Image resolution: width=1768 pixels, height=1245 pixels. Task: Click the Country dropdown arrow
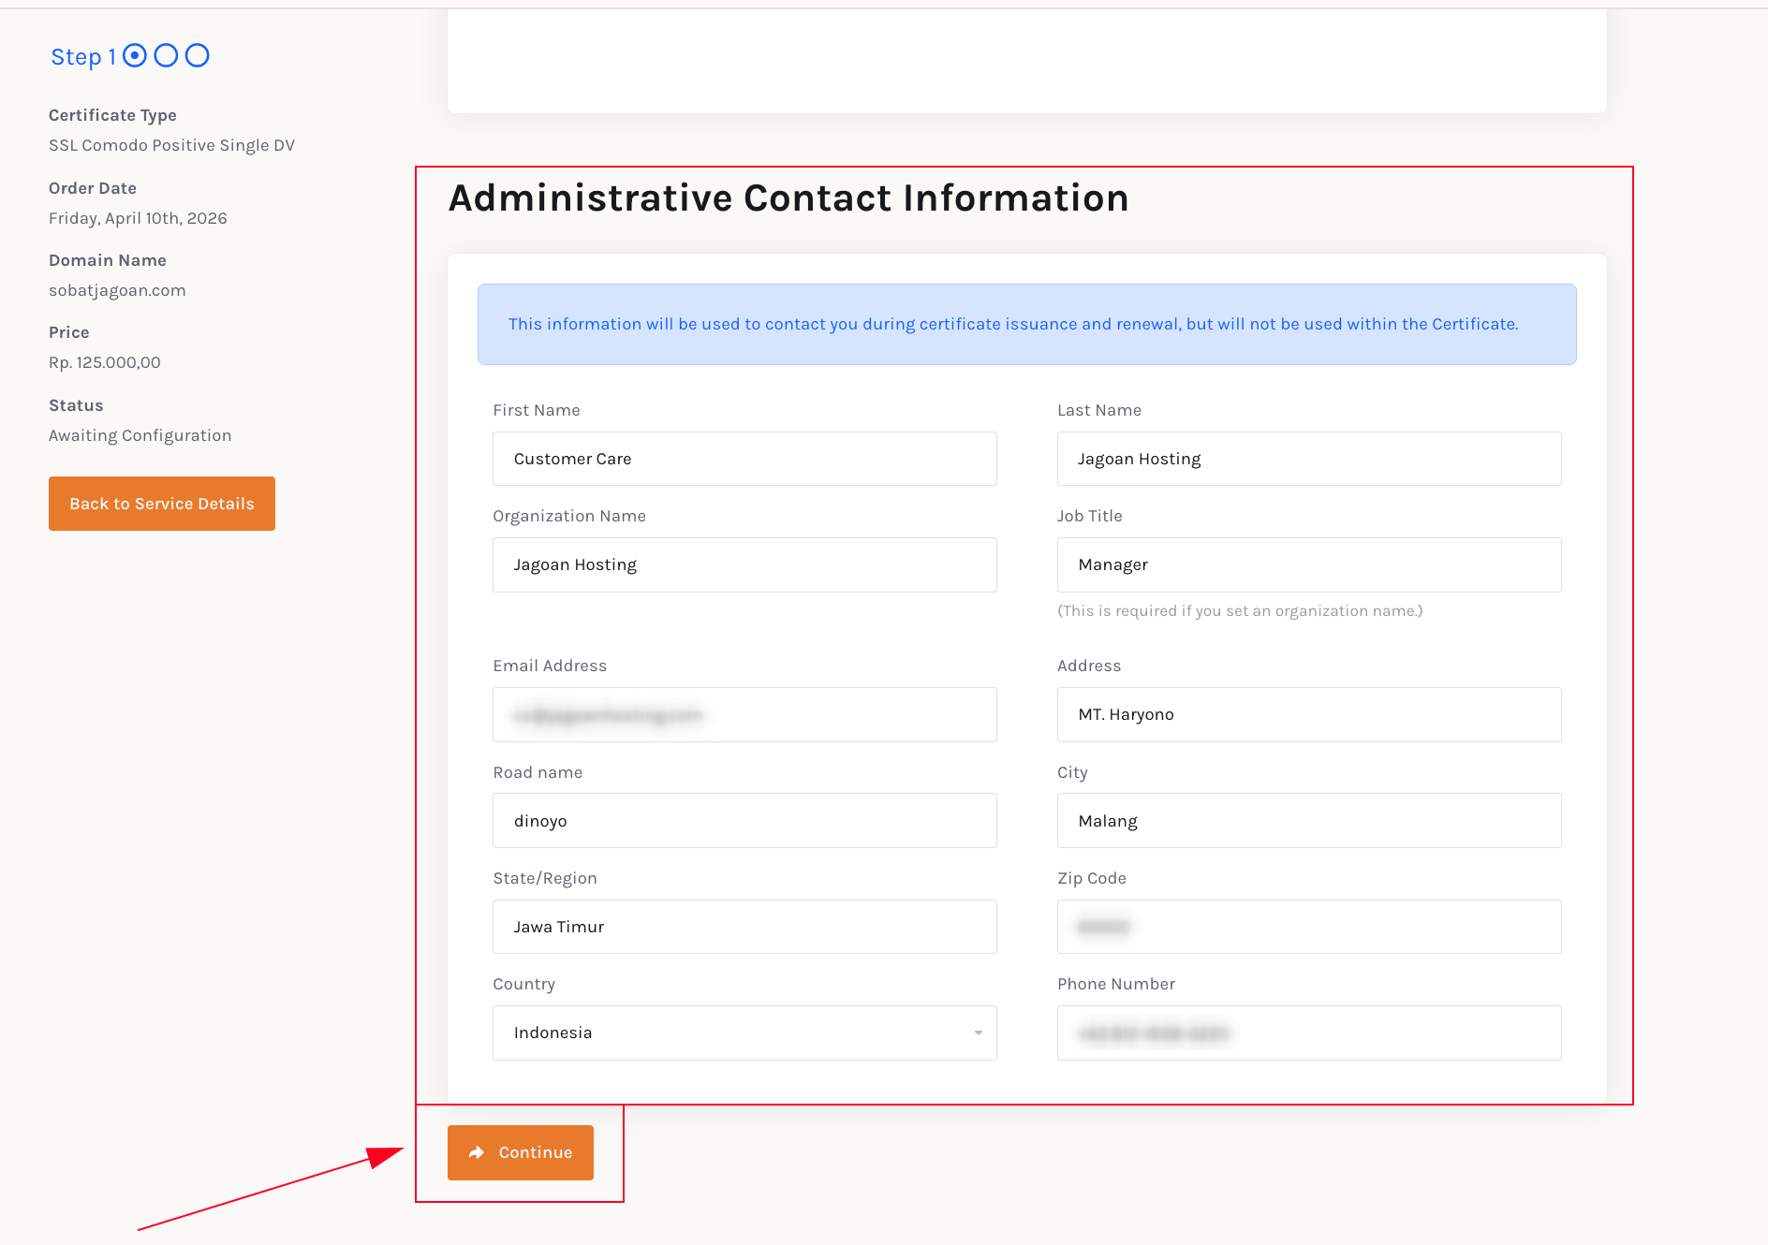pyautogui.click(x=978, y=1033)
